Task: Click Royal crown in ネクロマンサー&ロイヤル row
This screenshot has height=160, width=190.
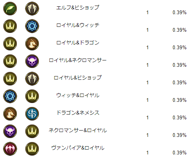Action: [x=32, y=131]
